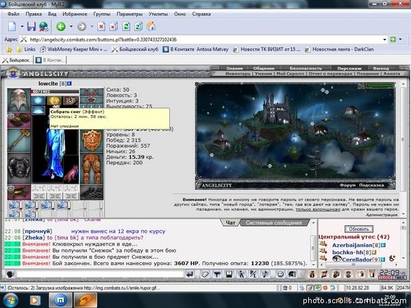Open the Home page icon
Image resolution: width=411 pixels, height=308 pixels.
(151, 27)
